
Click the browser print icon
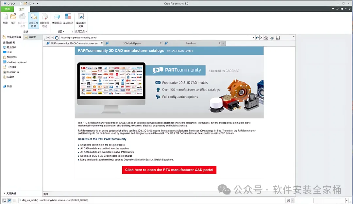tap(272, 38)
